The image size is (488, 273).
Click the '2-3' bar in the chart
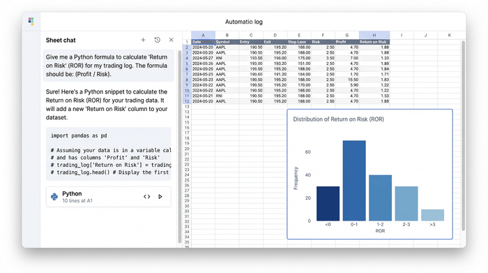406,203
